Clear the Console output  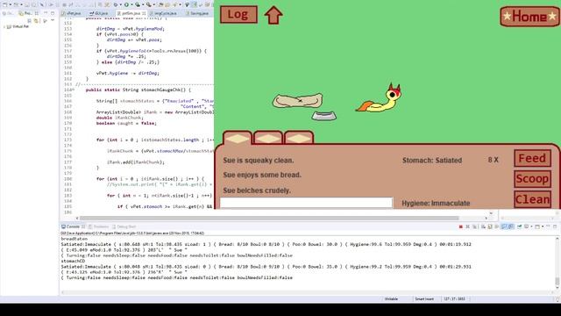click(x=483, y=226)
